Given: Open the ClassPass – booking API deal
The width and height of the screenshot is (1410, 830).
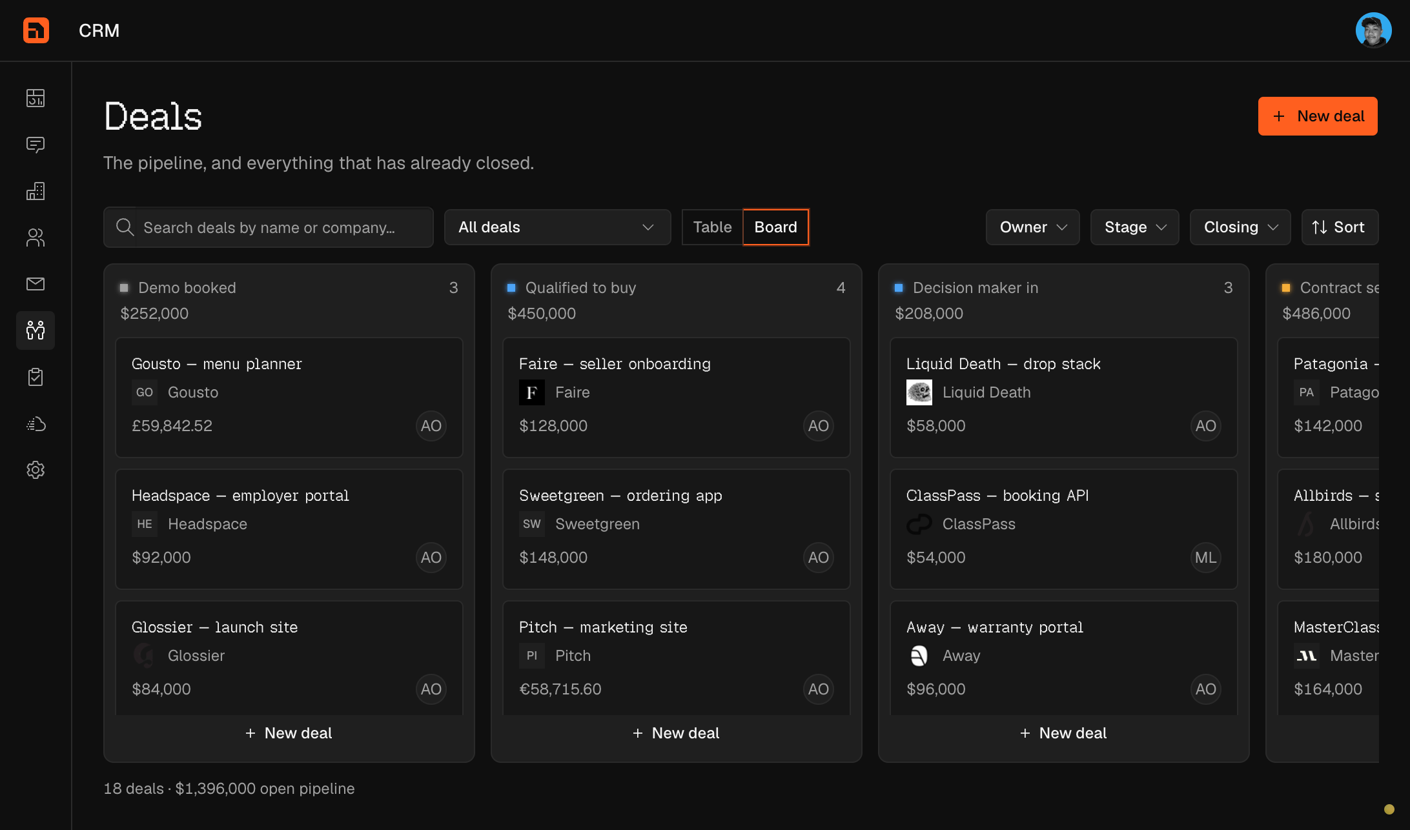Looking at the screenshot, I should click(1064, 529).
